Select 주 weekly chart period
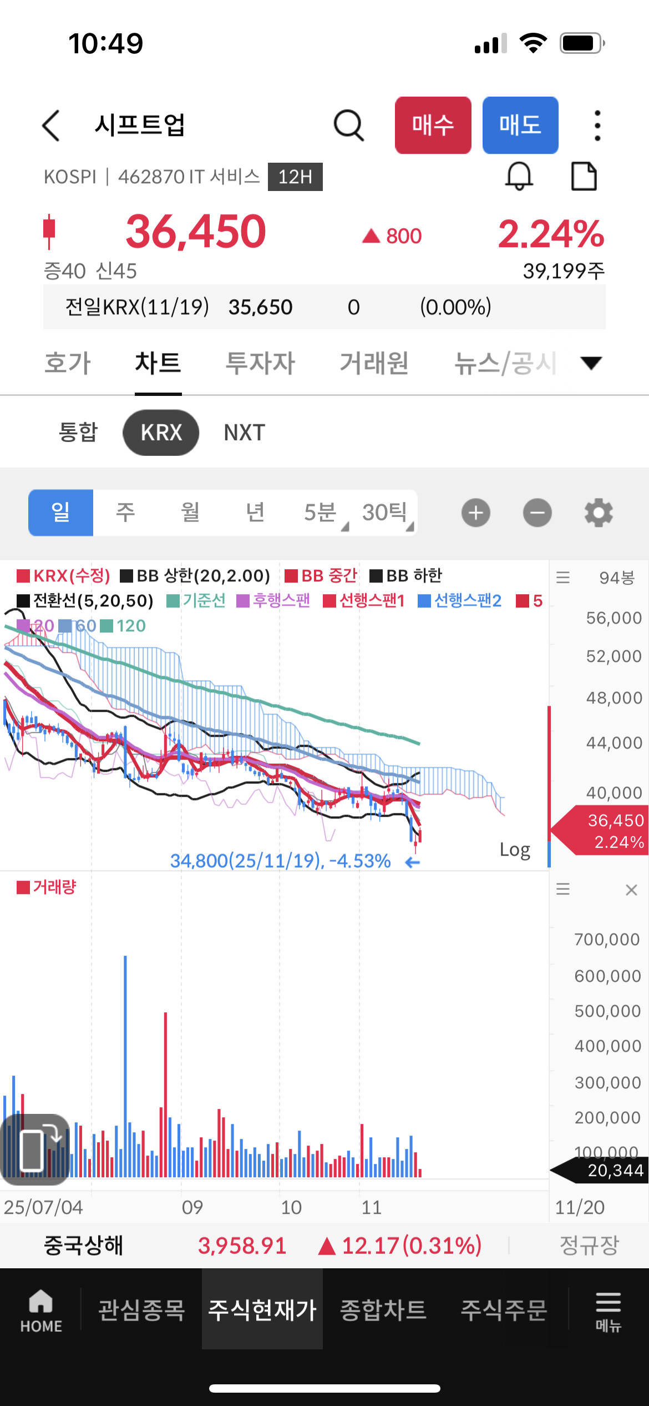This screenshot has width=649, height=1406. click(125, 513)
